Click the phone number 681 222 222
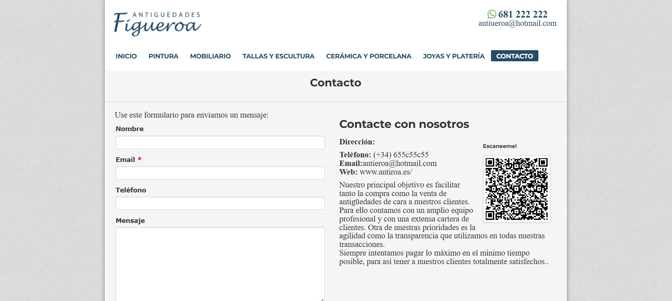Viewport: 672px width, 301px height. pos(523,14)
